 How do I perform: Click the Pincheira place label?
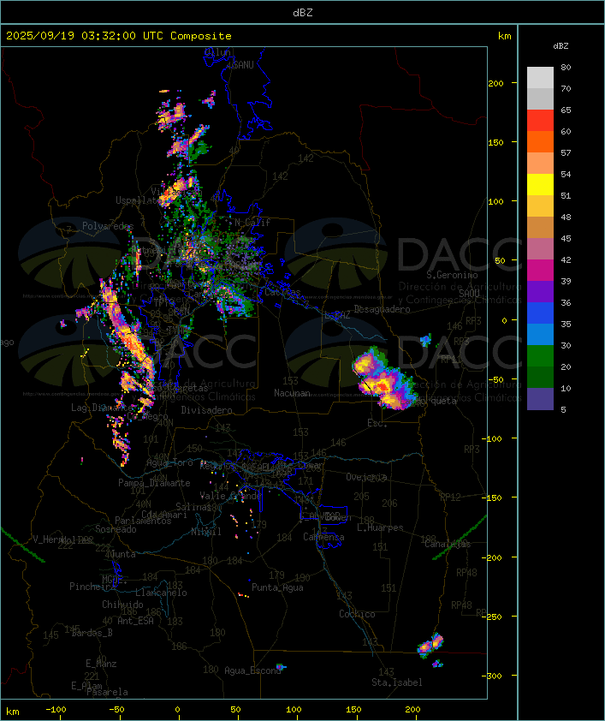point(92,587)
